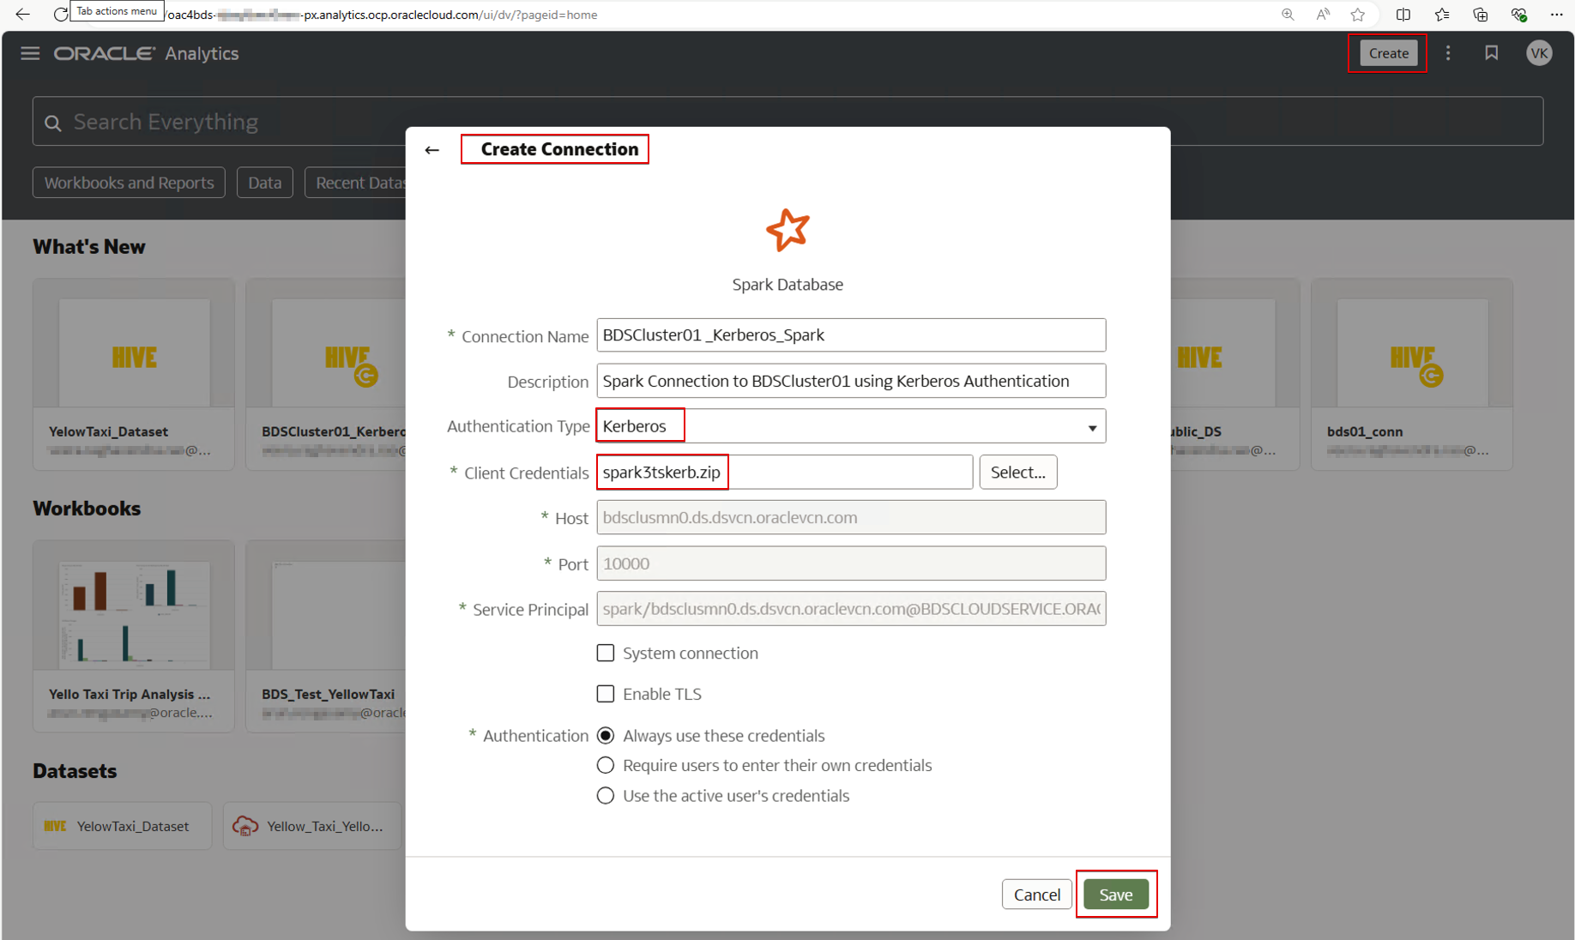The image size is (1575, 940).
Task: Open the Yello Taxi Trip Analysis workbook thumbnail
Action: coord(134,615)
